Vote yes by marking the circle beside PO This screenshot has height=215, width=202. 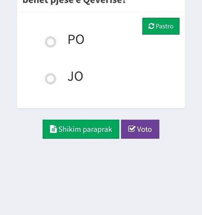(50, 42)
